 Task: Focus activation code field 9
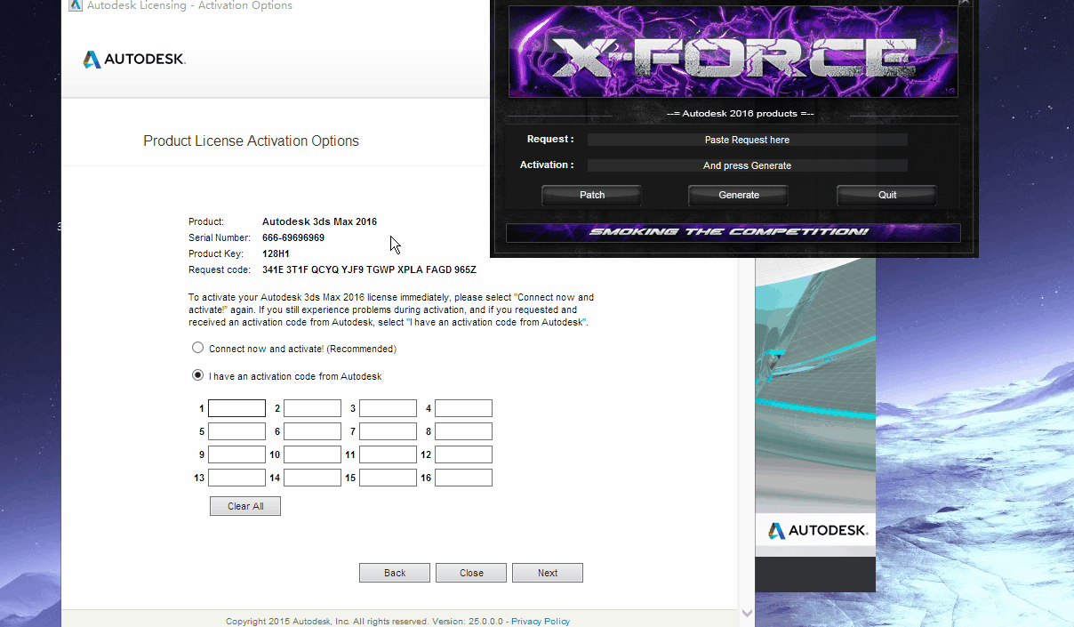pyautogui.click(x=236, y=454)
